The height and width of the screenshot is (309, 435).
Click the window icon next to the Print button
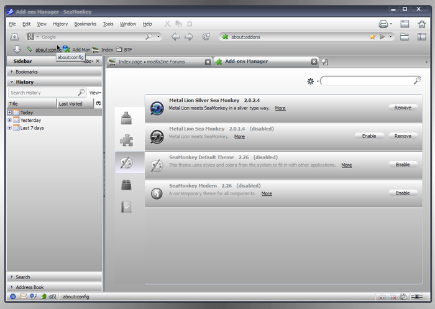(x=405, y=24)
